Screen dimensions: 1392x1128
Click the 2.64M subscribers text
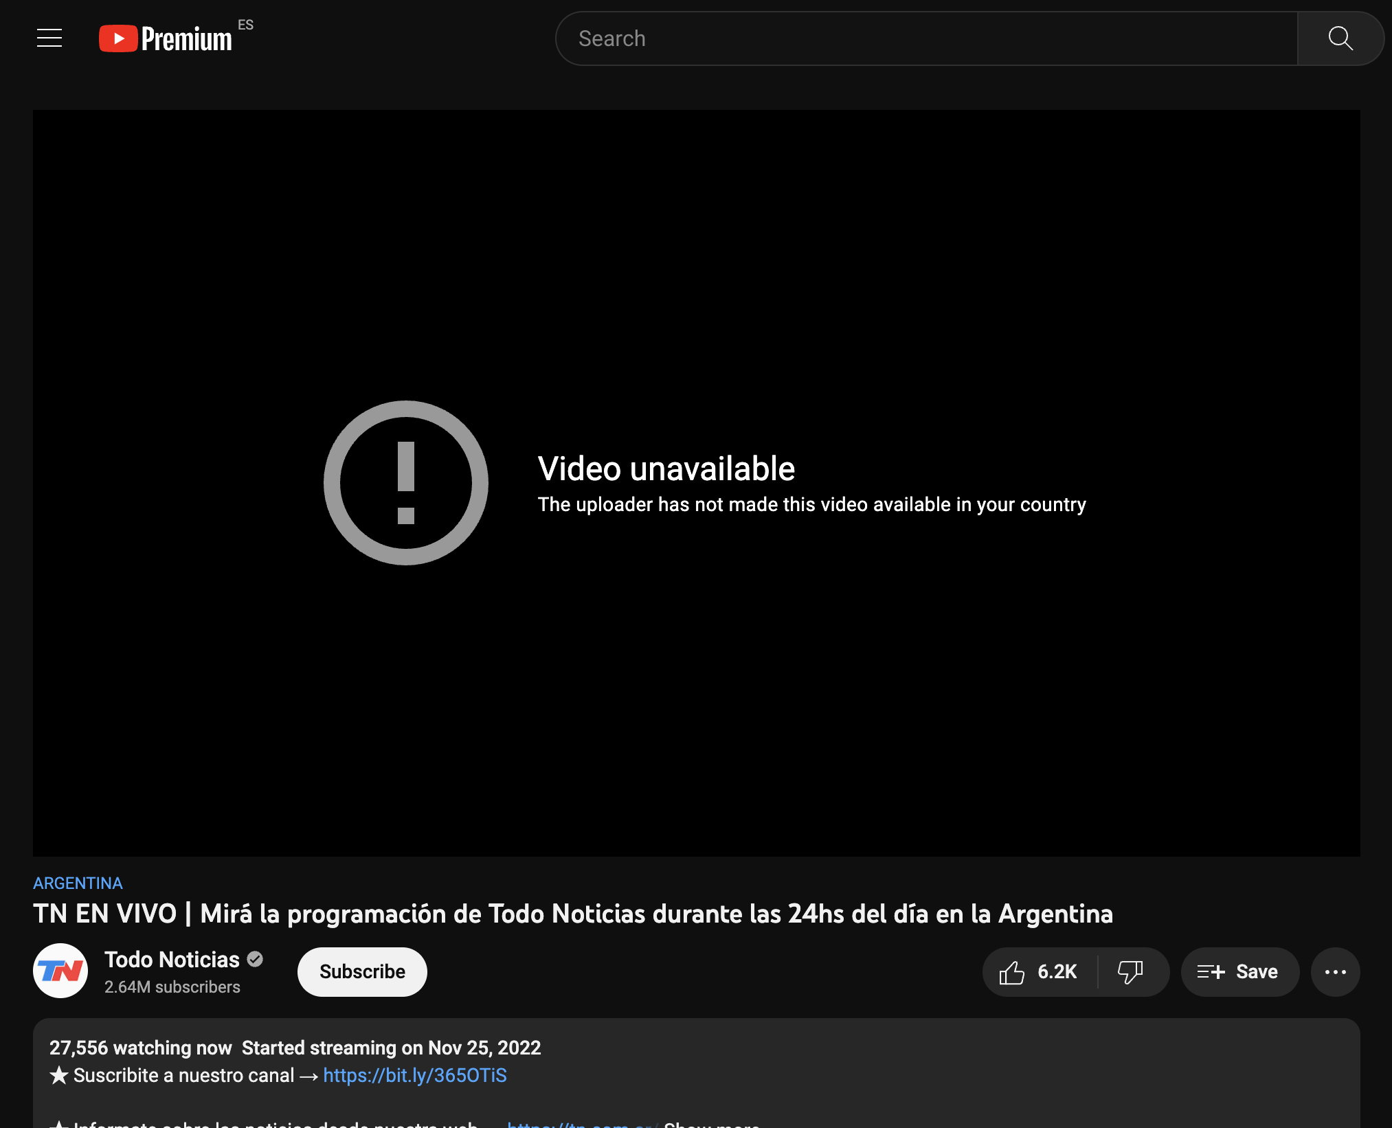(172, 987)
